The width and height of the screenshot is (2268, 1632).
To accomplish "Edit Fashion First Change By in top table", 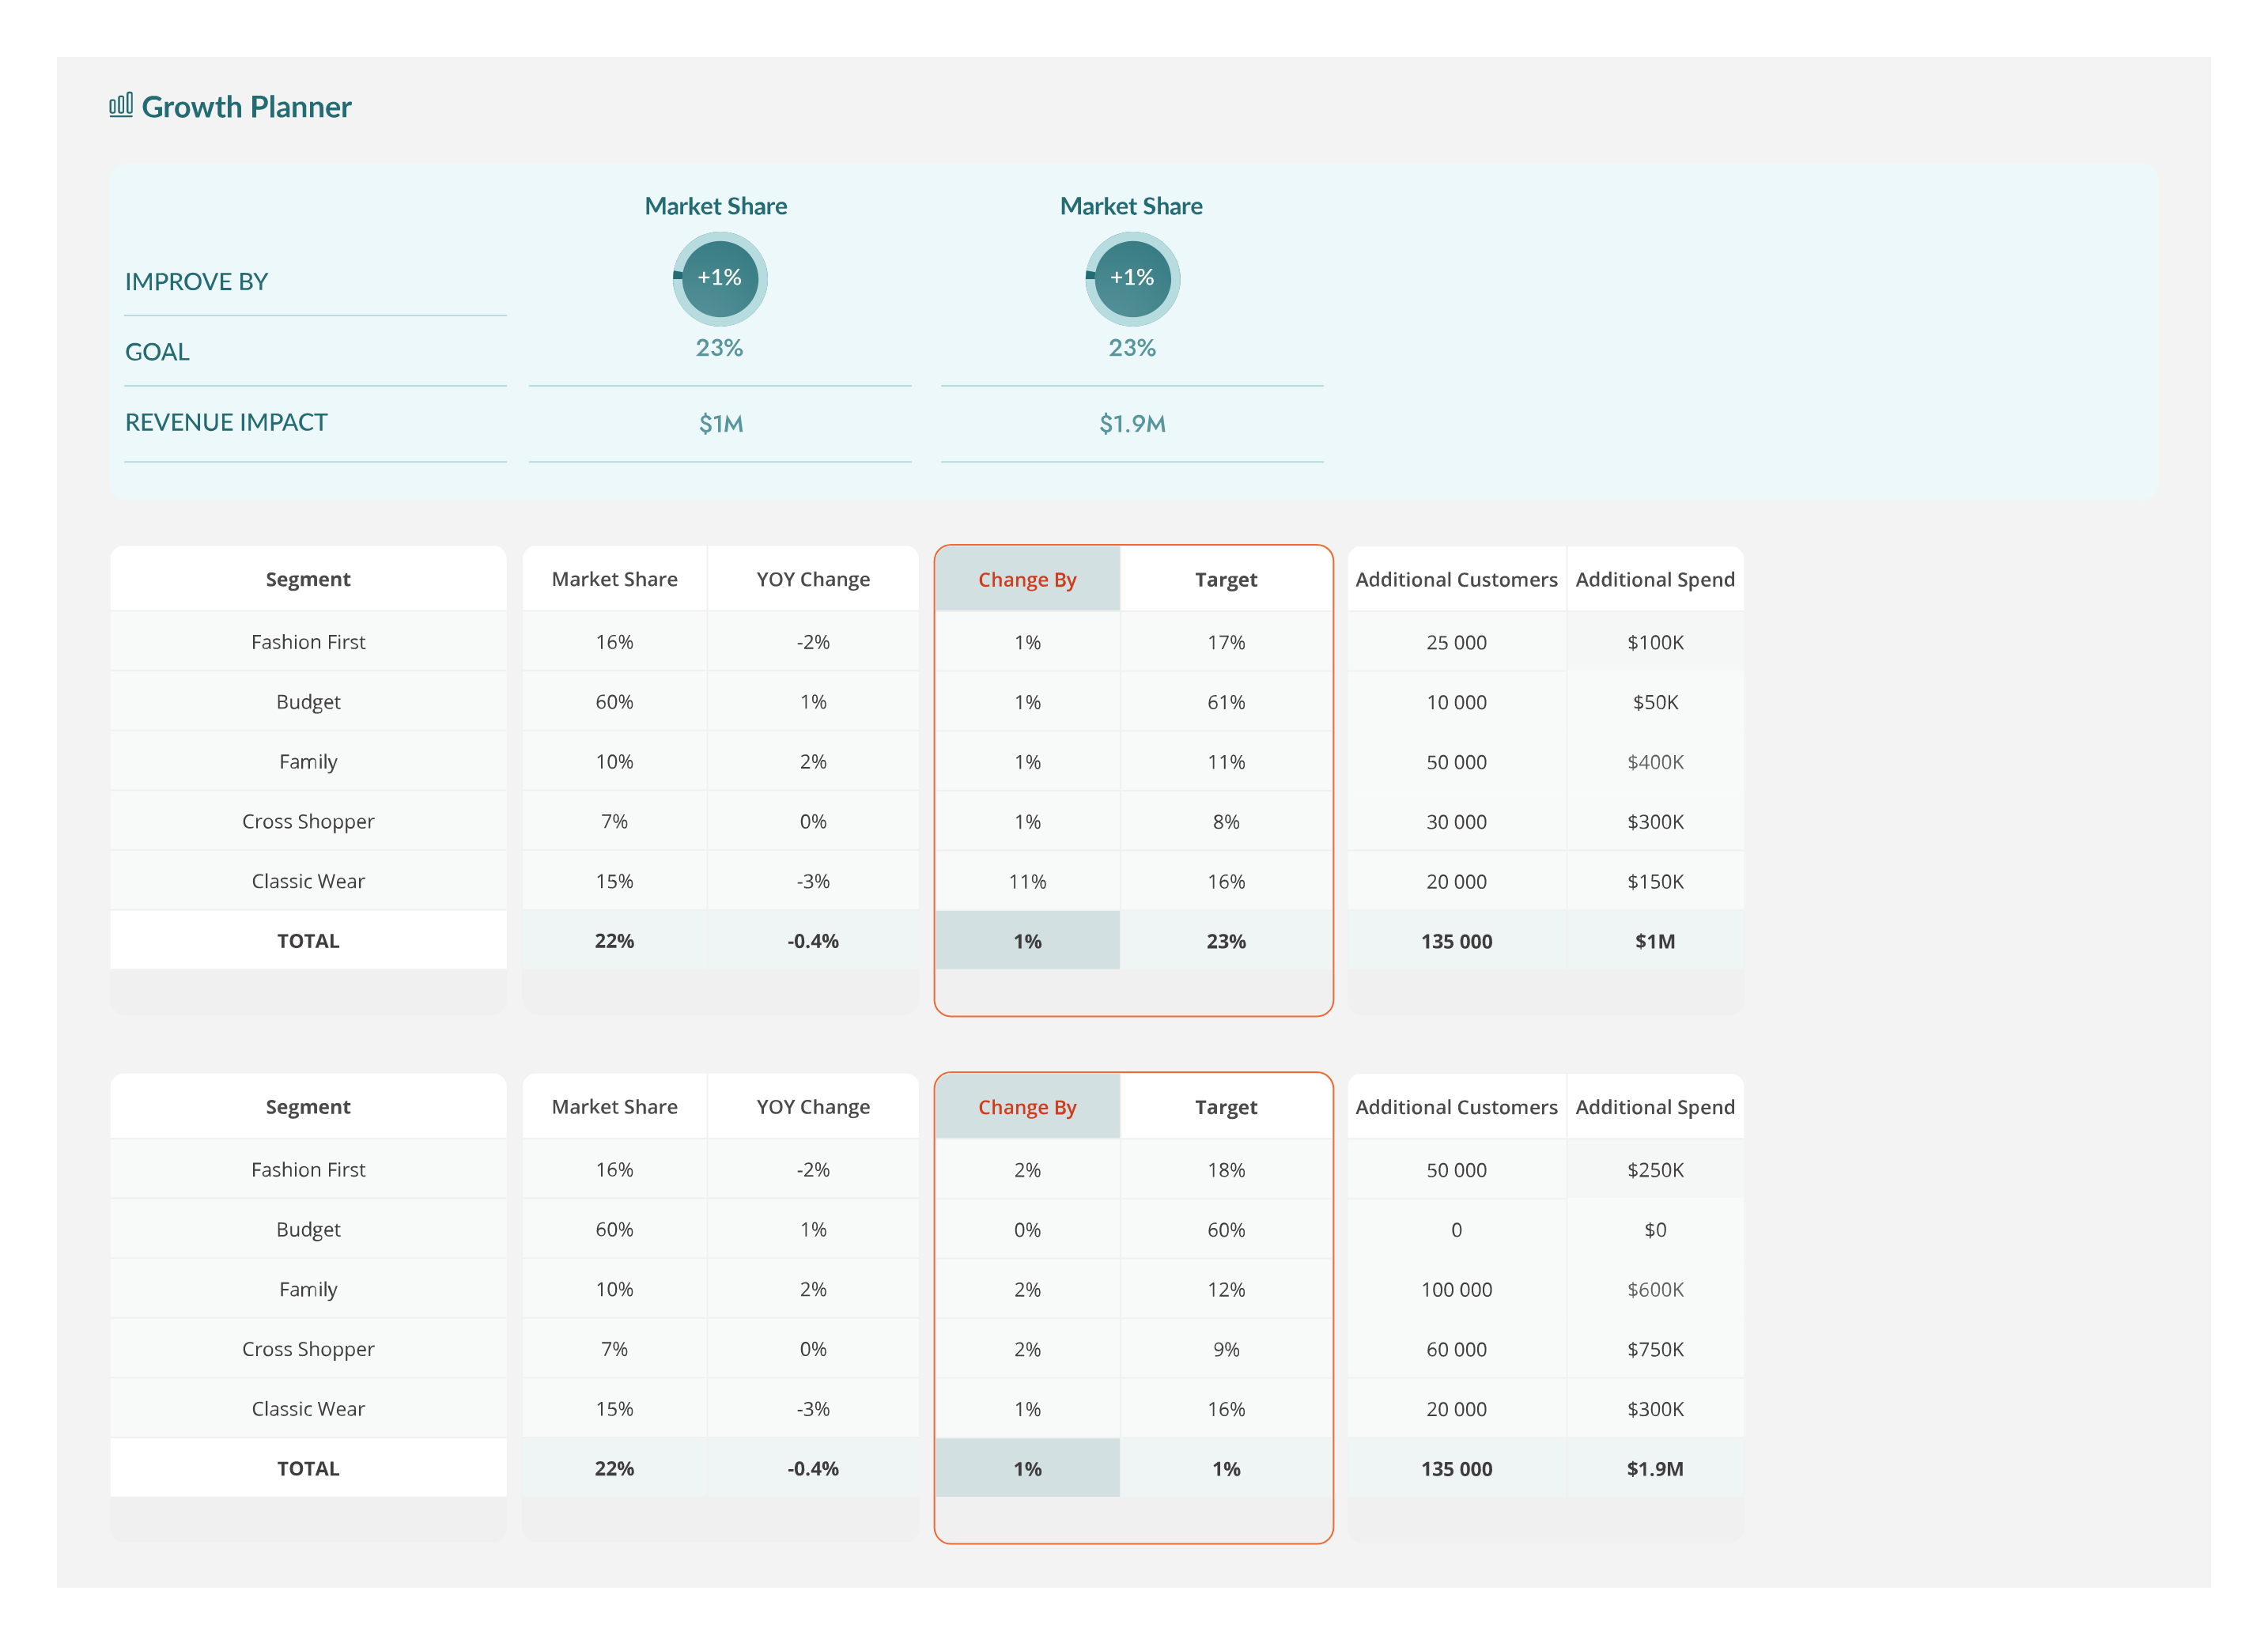I will point(1027,642).
